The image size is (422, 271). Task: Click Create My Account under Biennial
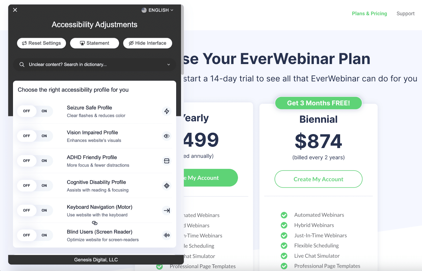tap(318, 179)
